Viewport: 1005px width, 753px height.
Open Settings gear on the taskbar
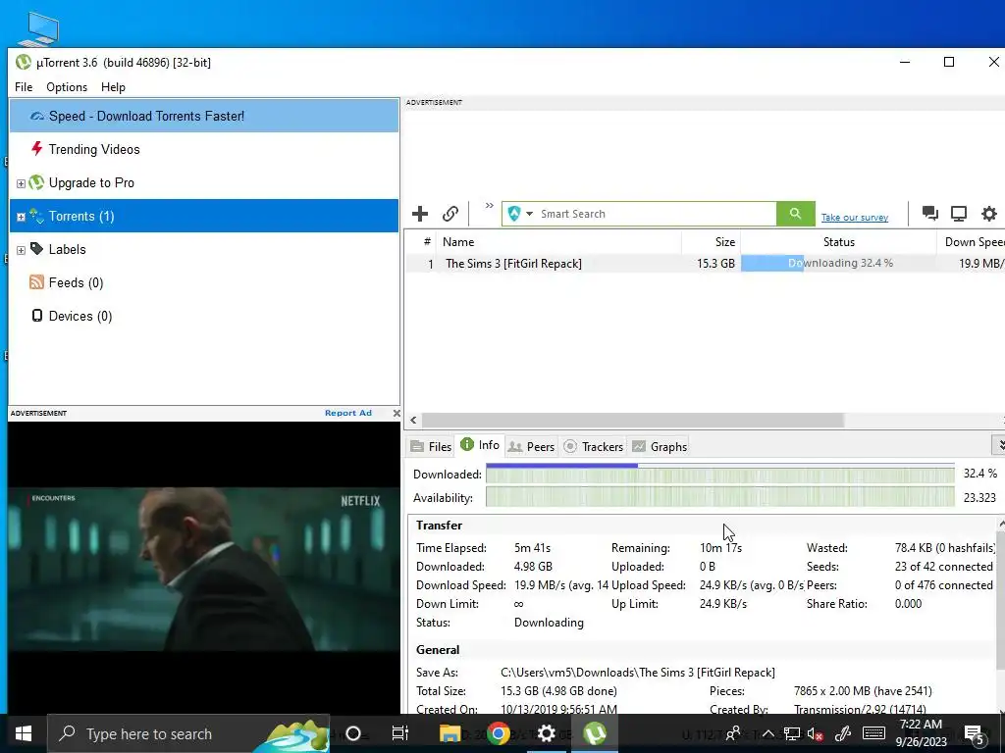[546, 733]
